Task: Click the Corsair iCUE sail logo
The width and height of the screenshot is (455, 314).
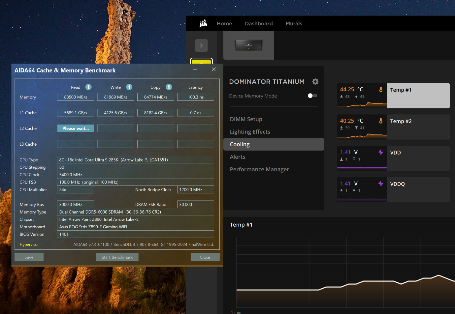Action: tap(203, 23)
